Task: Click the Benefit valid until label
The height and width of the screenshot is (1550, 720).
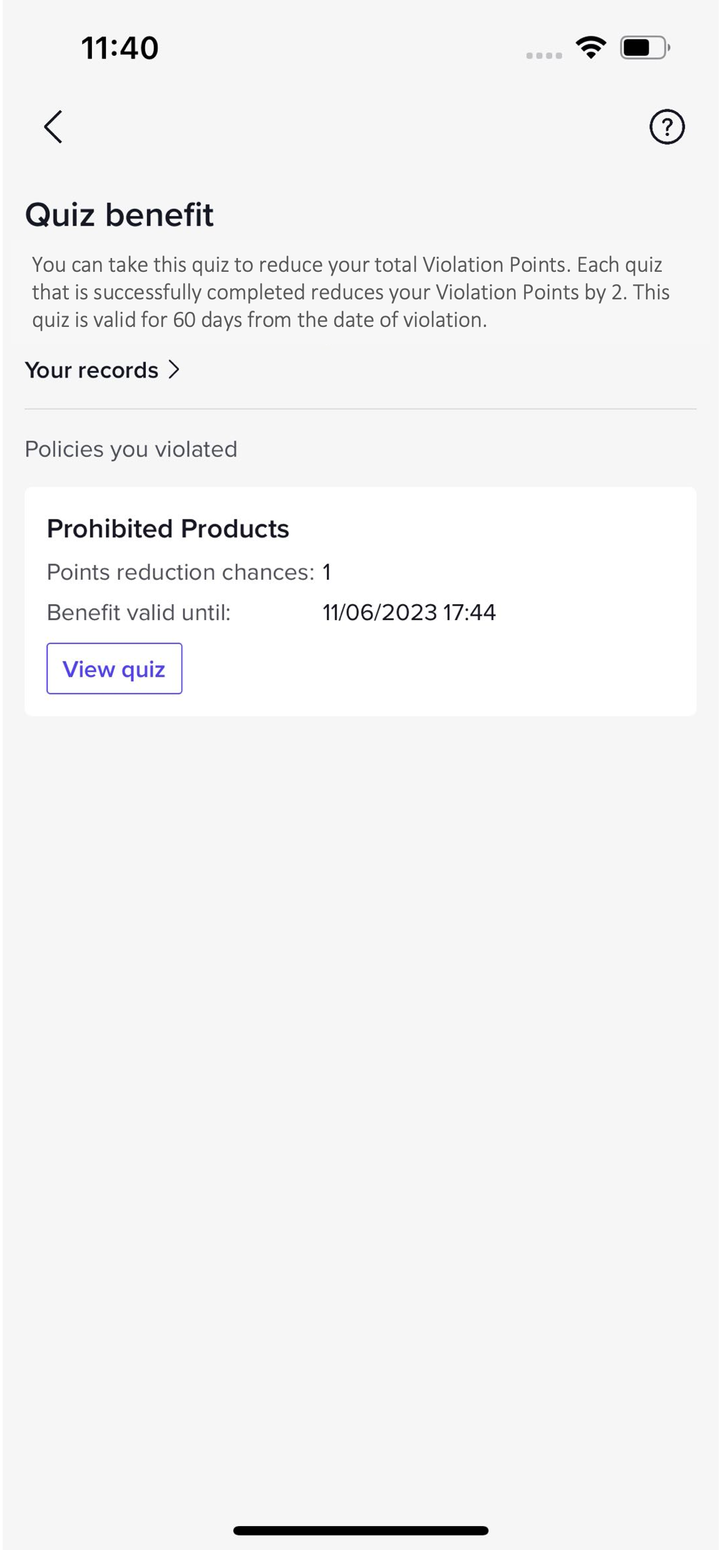Action: pos(139,612)
